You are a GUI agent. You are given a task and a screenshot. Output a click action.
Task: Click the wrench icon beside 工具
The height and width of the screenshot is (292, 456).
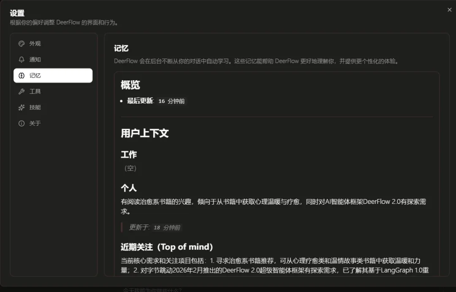click(22, 92)
